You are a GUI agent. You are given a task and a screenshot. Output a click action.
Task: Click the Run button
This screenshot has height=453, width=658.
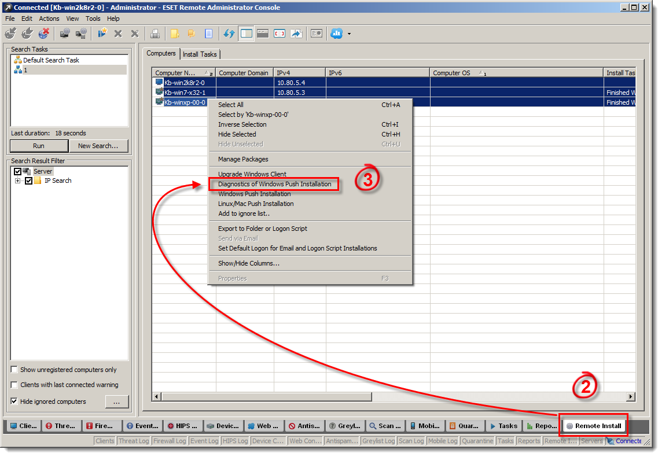click(39, 146)
